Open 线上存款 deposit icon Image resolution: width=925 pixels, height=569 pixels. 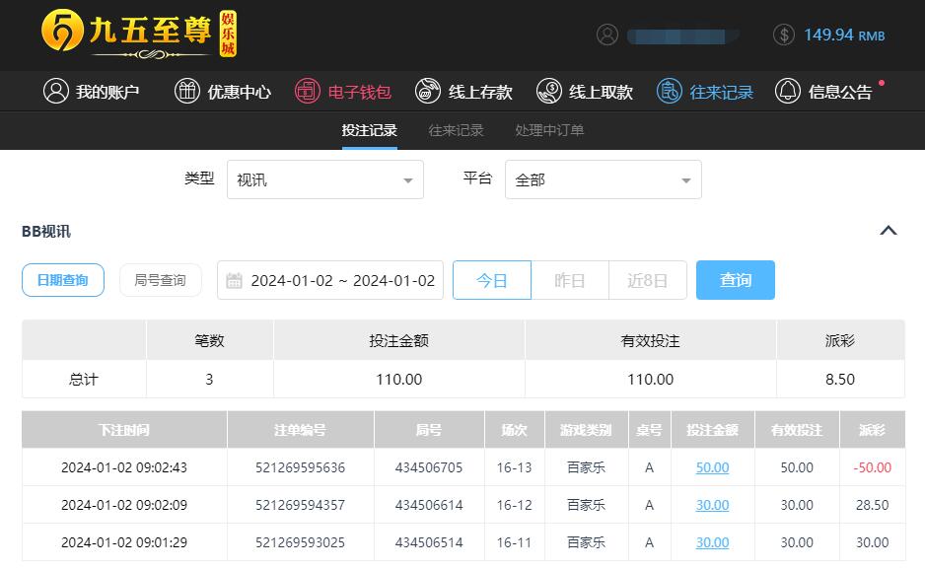coord(428,92)
